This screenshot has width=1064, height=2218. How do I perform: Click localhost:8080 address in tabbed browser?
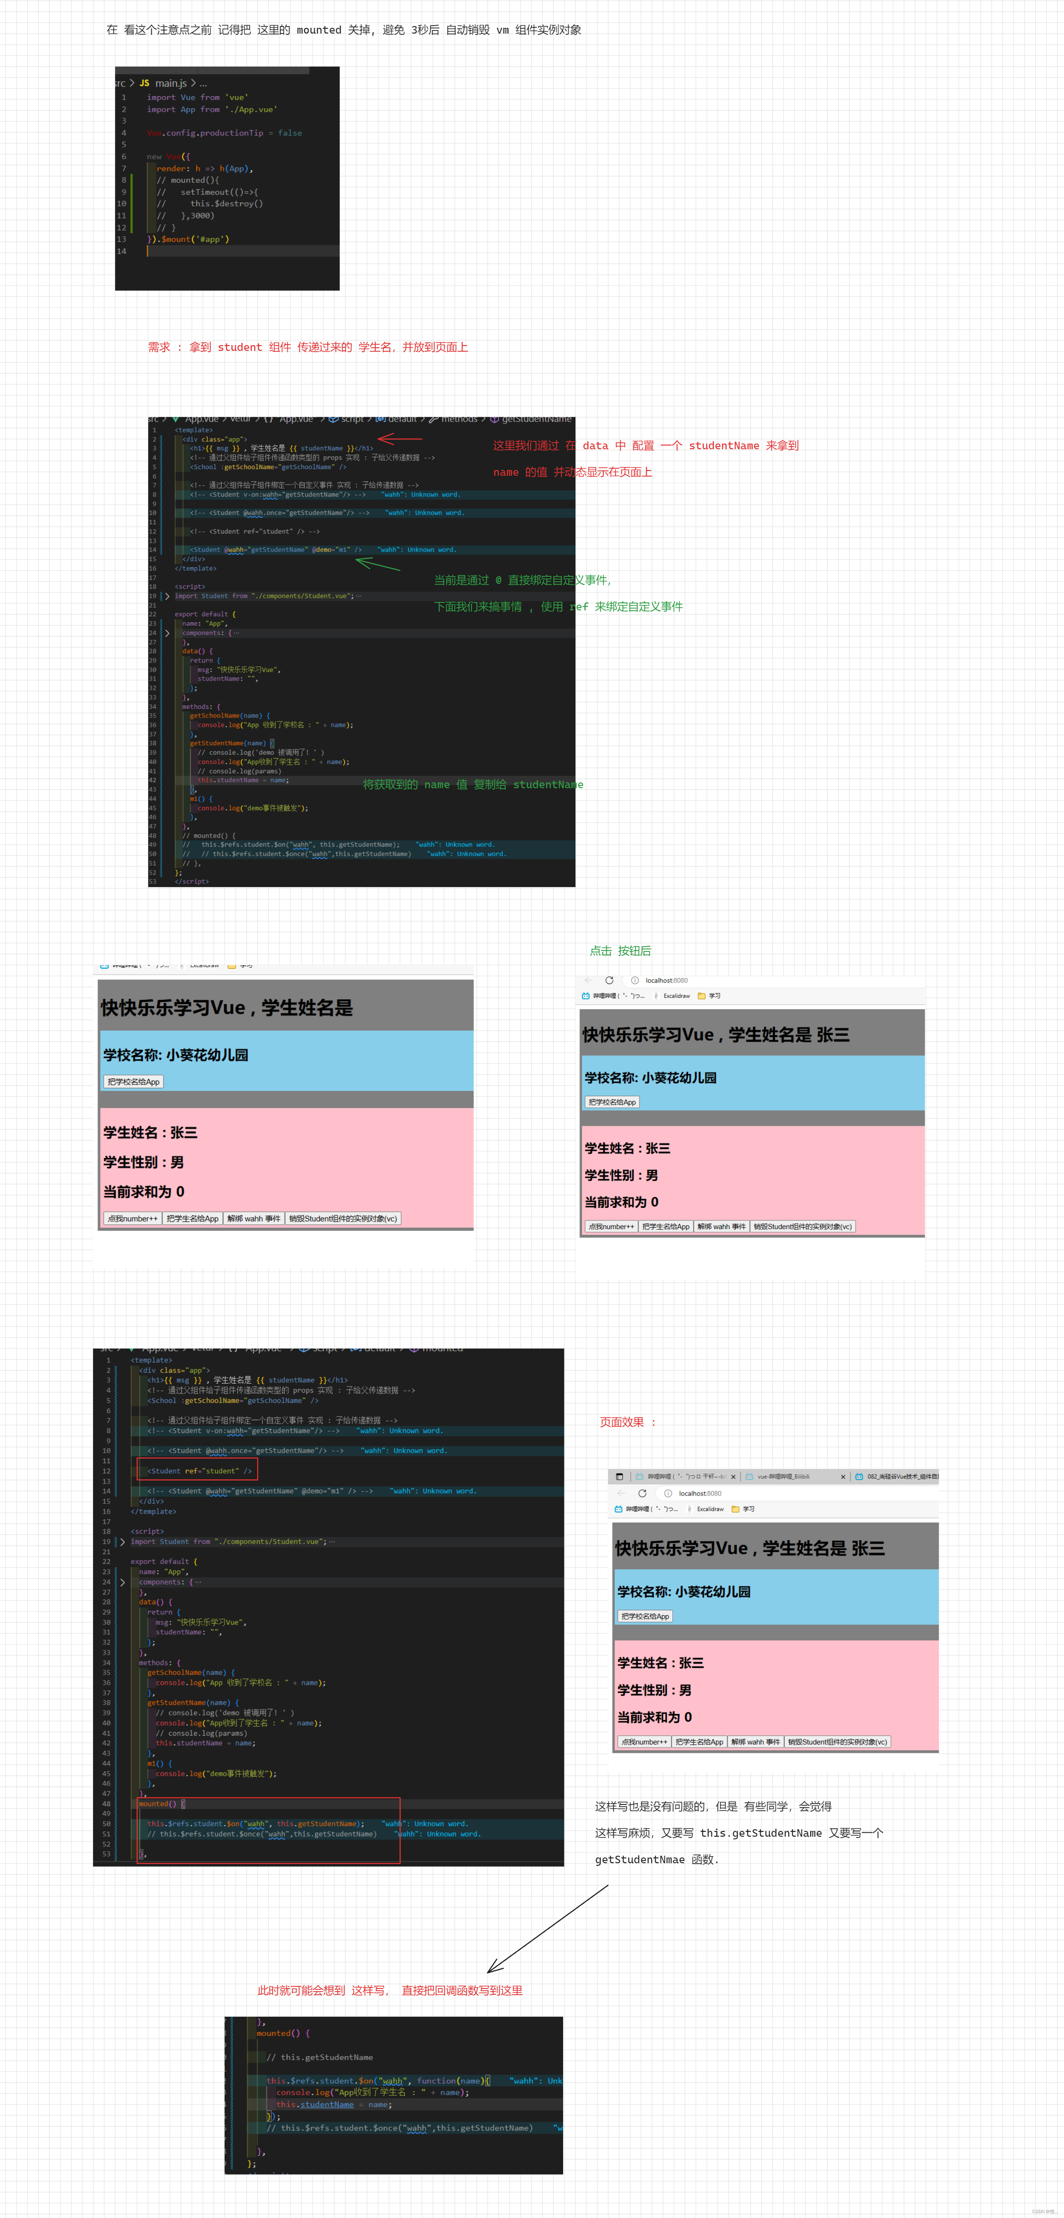click(701, 1493)
